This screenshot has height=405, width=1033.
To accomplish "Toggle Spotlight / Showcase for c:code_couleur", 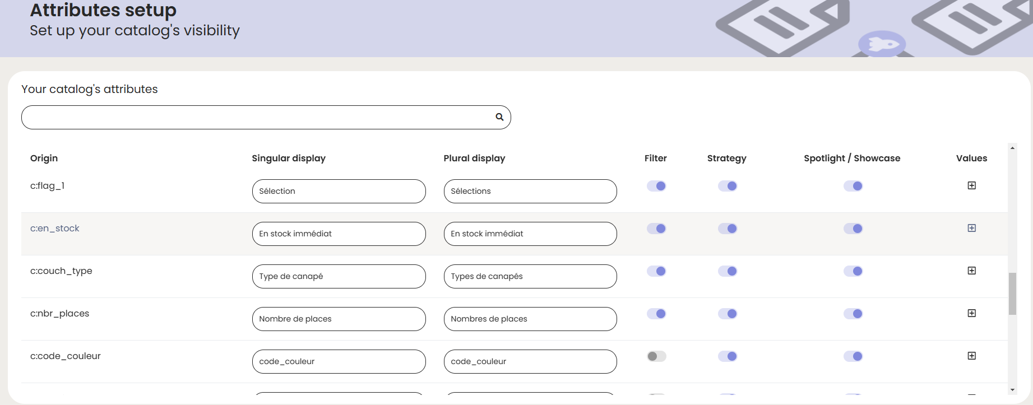I will point(853,356).
